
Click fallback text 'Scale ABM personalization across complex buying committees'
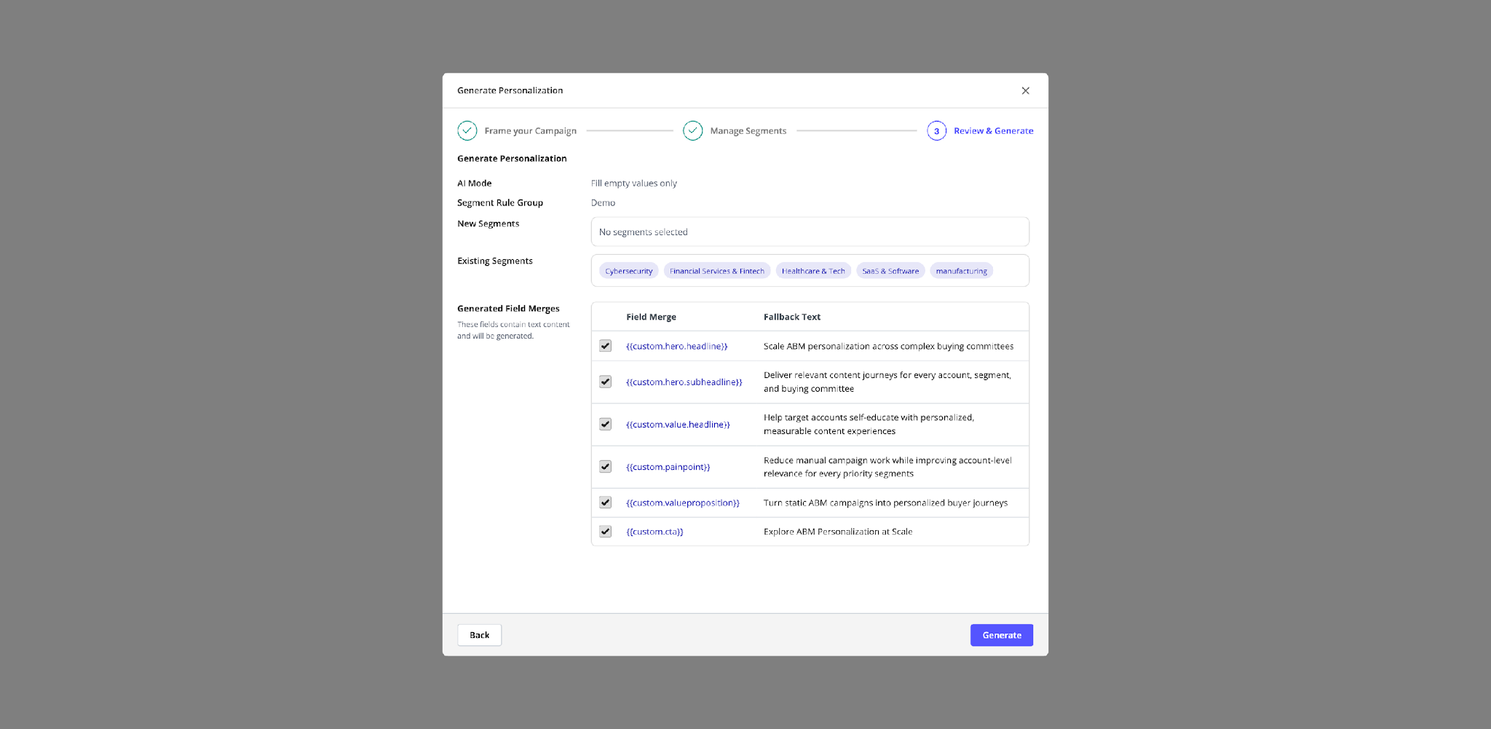click(888, 346)
